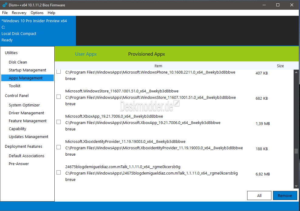Click the Dism++ gear icon in title bar
The image size is (300, 211).
[x=5, y=5]
